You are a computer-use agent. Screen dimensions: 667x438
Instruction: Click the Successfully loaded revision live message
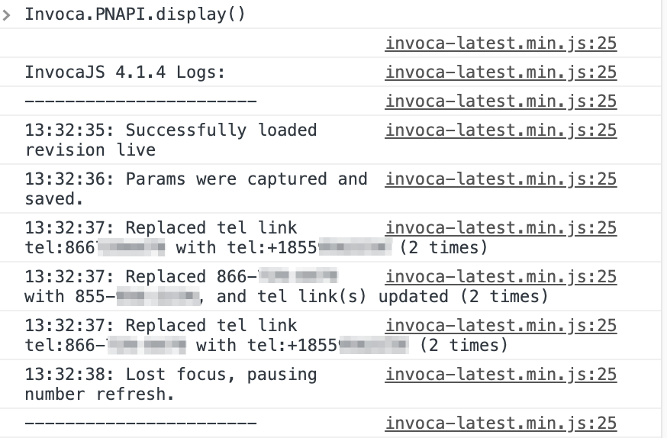[170, 140]
